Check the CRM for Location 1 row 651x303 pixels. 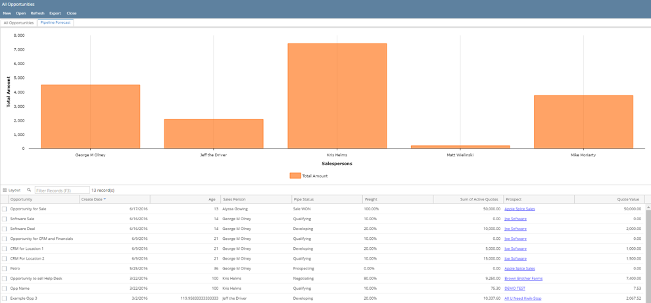pos(4,248)
